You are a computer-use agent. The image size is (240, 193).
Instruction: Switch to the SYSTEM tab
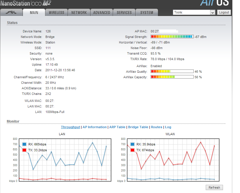point(147,13)
